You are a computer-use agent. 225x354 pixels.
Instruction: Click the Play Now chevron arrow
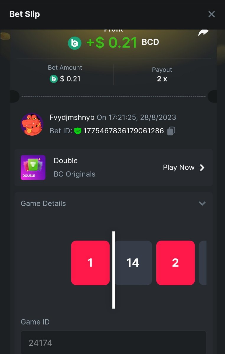click(202, 168)
